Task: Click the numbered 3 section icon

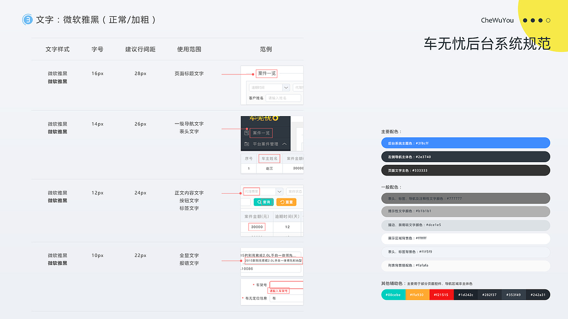Action: click(x=28, y=19)
